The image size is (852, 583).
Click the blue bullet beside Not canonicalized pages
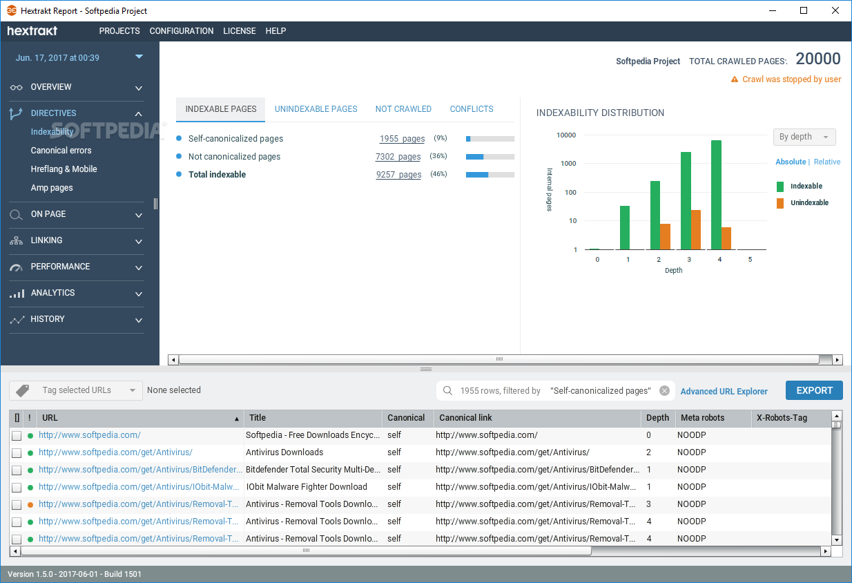[x=179, y=156]
